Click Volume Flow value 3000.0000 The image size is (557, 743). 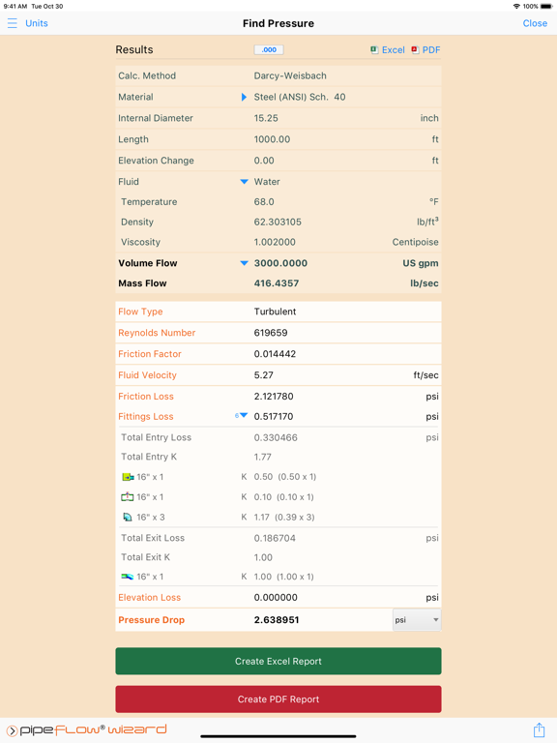pyautogui.click(x=280, y=263)
